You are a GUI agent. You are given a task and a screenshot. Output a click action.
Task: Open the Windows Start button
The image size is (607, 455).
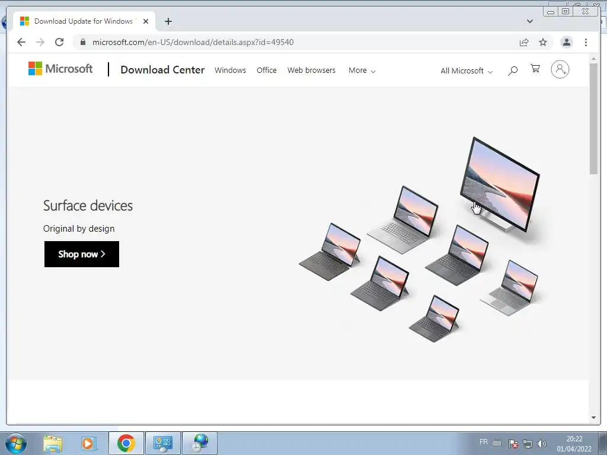click(16, 443)
